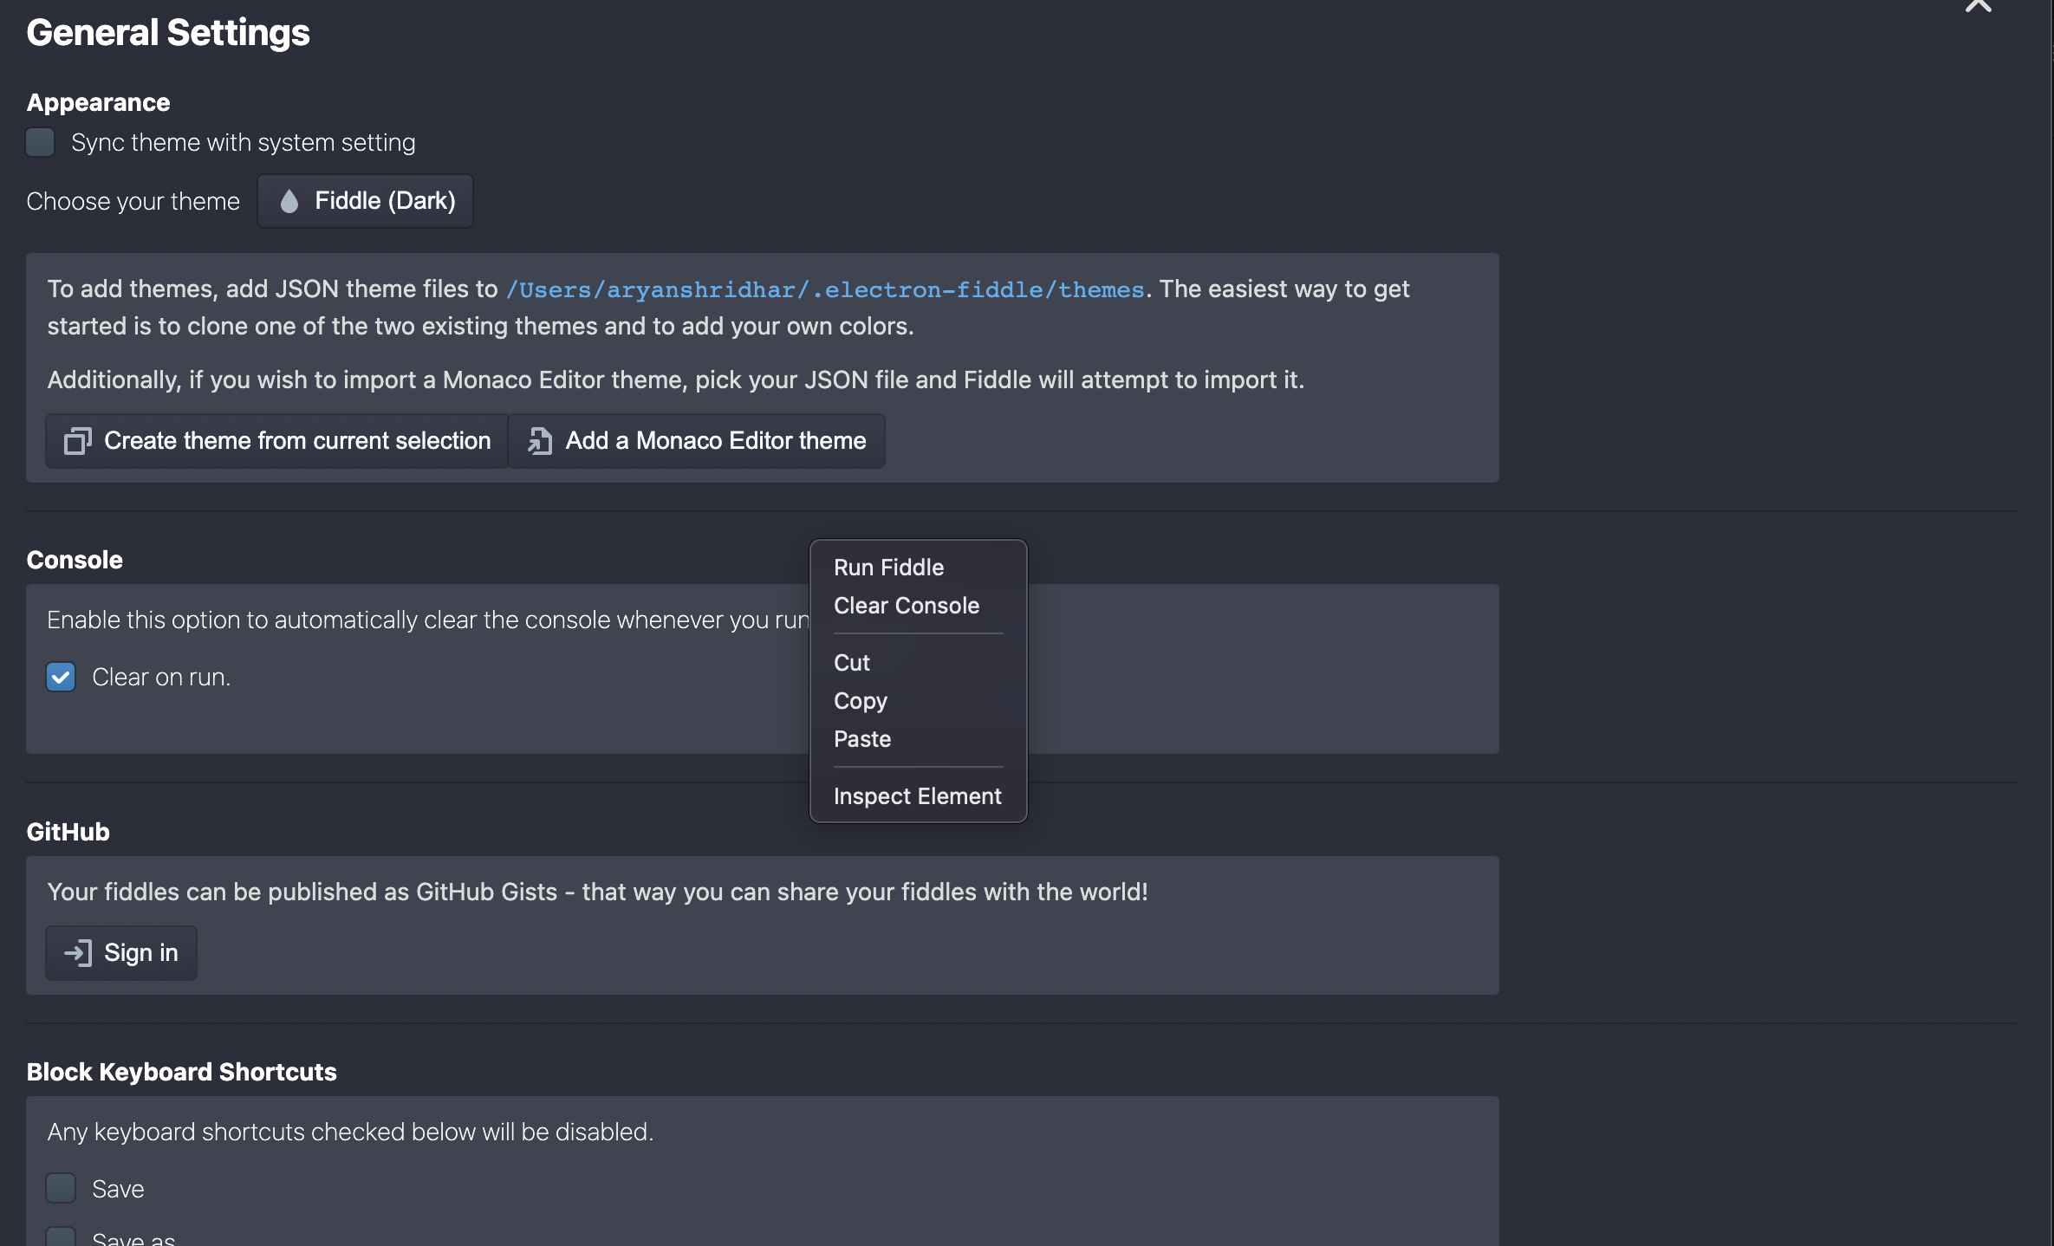The image size is (2054, 1246).
Task: Check the Save keyboard shortcut box
Action: pos(61,1188)
